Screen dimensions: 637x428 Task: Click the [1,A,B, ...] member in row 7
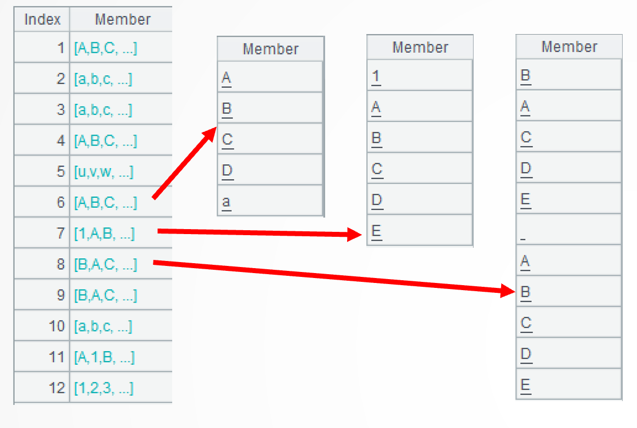[x=104, y=234]
